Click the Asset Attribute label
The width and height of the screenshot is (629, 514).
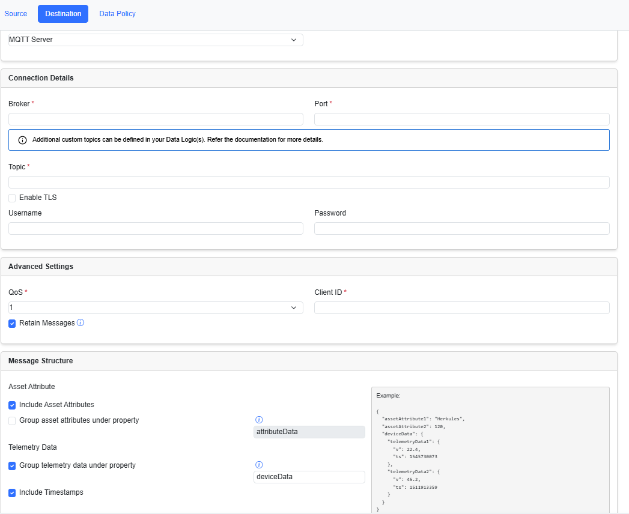32,387
